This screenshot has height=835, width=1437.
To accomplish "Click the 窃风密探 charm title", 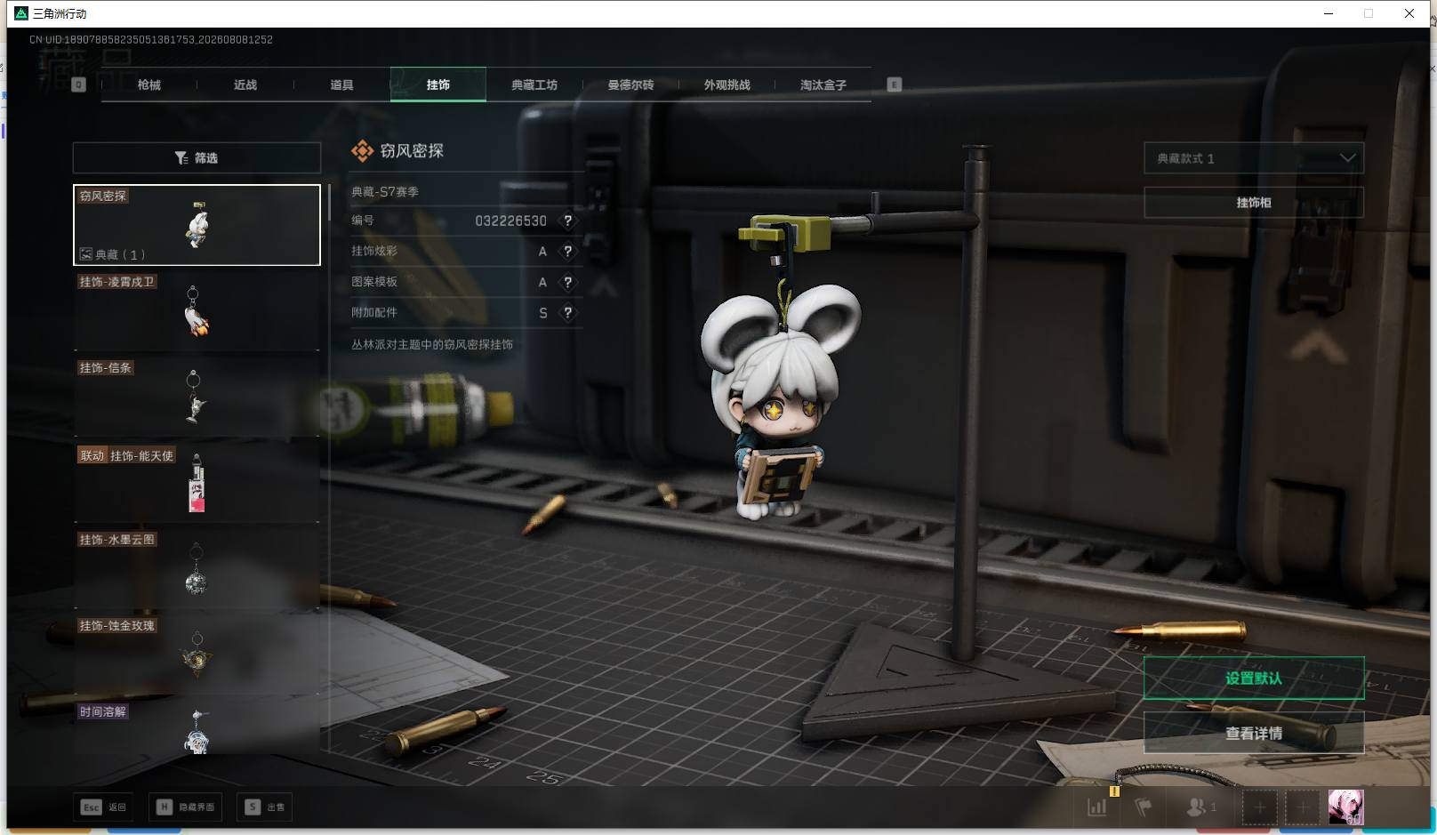I will coord(412,151).
